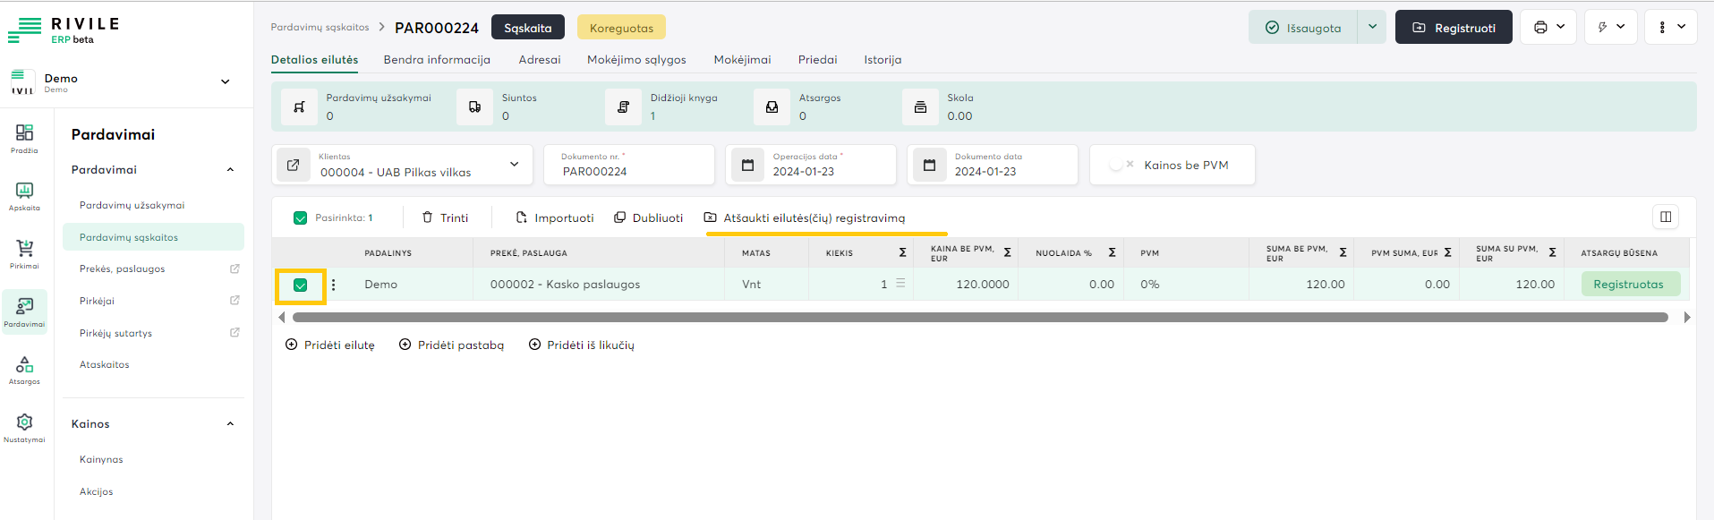Collapse the Pardavimai sidebar group
This screenshot has height=520, width=1714.
click(x=230, y=170)
